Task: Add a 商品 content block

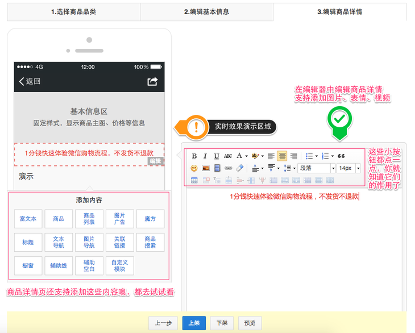Action: point(59,219)
